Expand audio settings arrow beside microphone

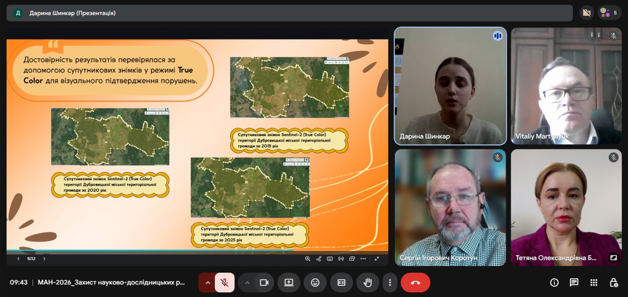click(x=208, y=283)
